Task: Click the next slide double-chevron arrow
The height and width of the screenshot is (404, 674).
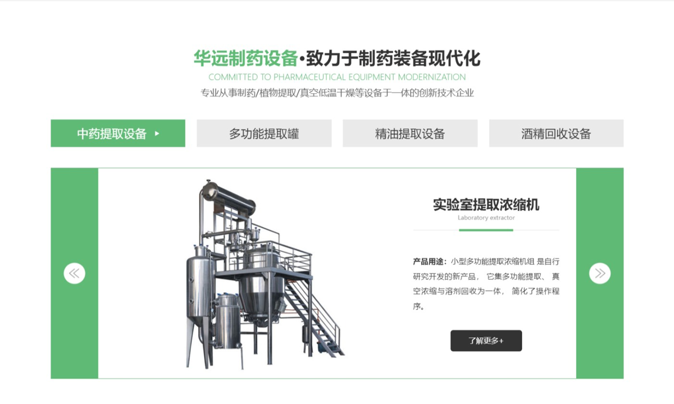Action: [x=599, y=273]
